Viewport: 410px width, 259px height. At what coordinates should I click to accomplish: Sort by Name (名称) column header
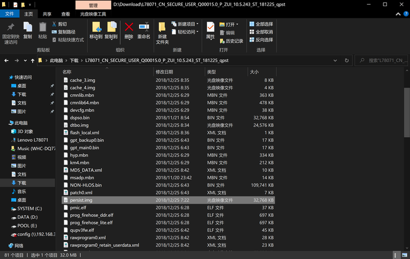107,71
